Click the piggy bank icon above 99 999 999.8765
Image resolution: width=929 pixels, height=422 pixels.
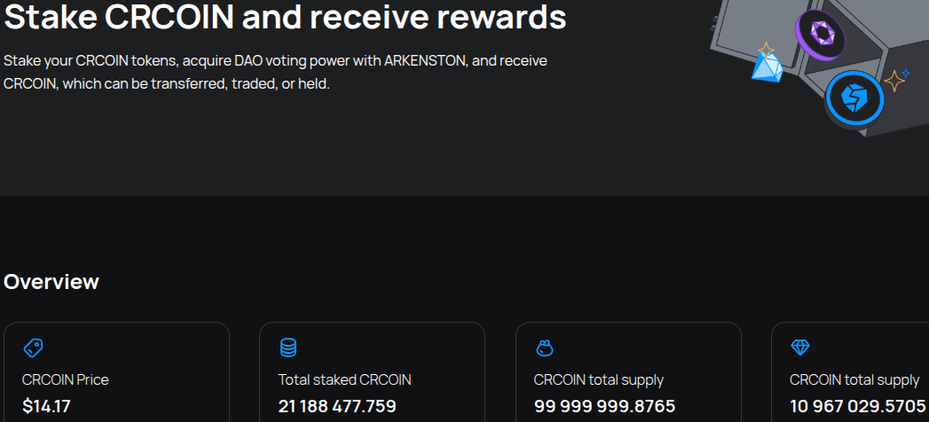544,348
